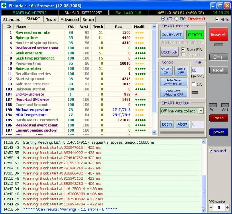Click the timer period input field

pos(198,71)
